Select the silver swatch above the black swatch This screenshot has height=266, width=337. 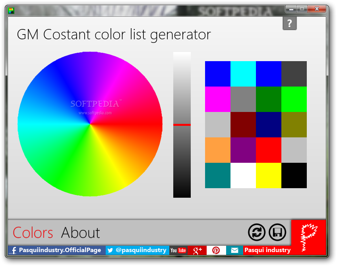[x=294, y=150]
